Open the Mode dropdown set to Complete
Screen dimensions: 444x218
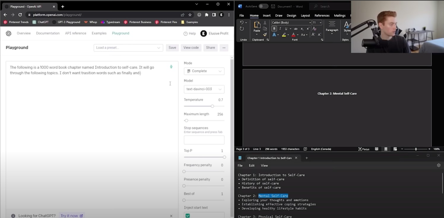(x=204, y=71)
